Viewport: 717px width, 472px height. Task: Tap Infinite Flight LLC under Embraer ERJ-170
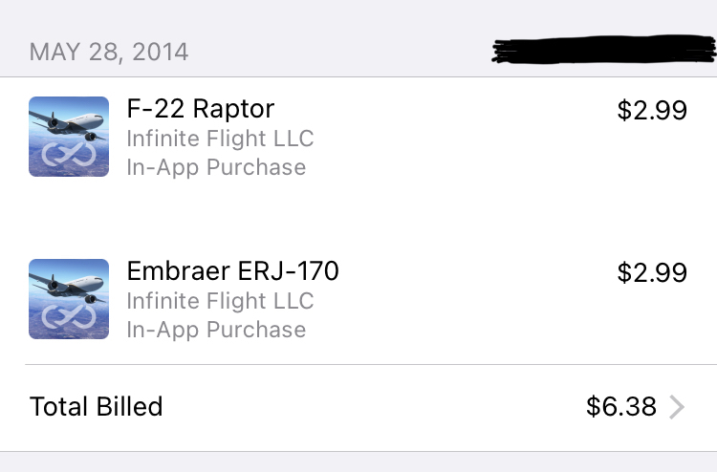point(220,301)
